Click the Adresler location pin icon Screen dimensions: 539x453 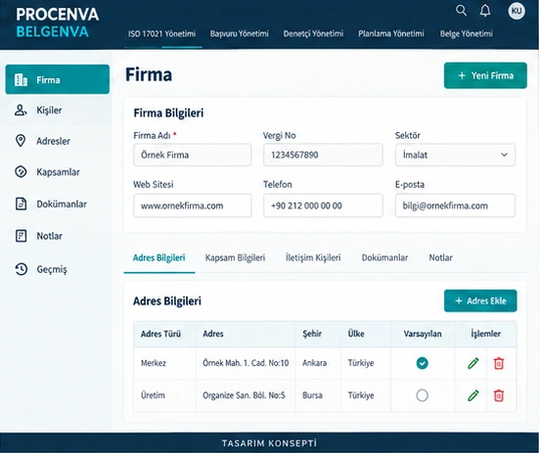pos(21,141)
